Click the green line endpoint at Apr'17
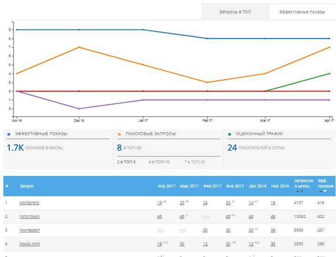Viewport: 336px width, 257px height. [x=329, y=74]
